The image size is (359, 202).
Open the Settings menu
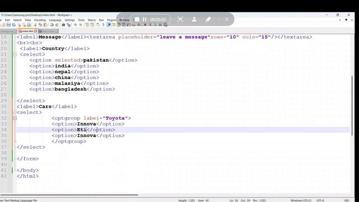tap(70, 20)
